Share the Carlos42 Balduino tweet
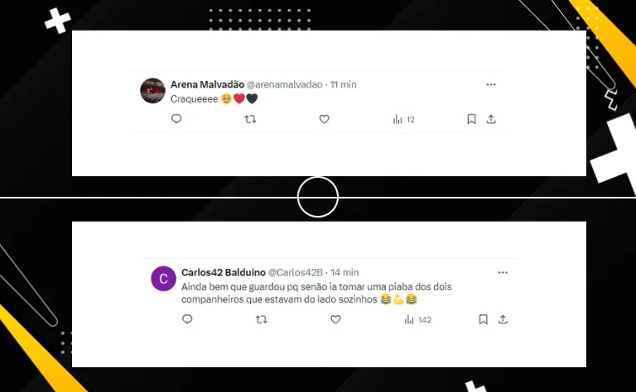Screen dimensions: 636x392 pyautogui.click(x=503, y=319)
